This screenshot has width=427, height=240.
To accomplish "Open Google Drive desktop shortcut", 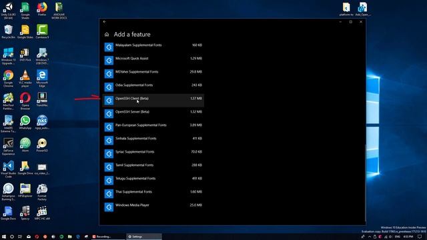I will pos(25,167).
